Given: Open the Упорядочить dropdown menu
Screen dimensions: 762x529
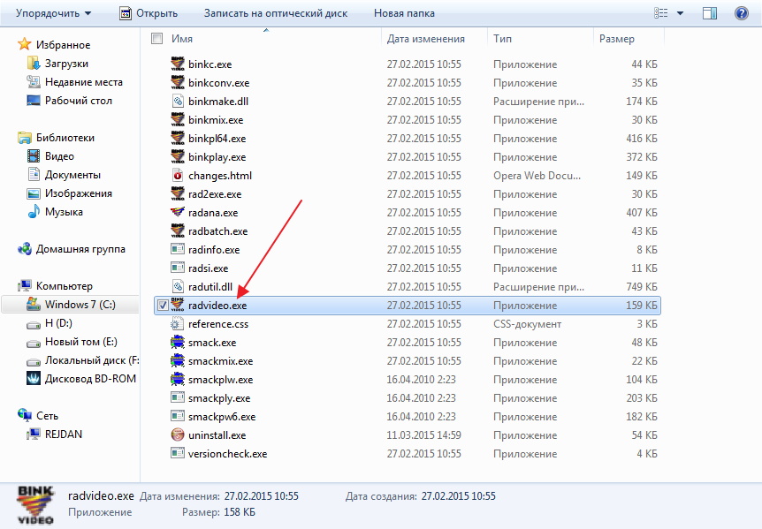Looking at the screenshot, I should click(53, 13).
